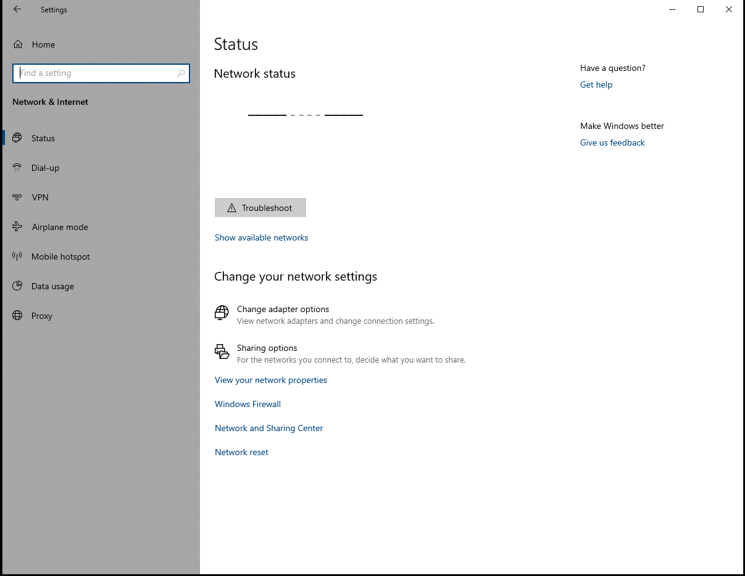Screen dimensions: 745x576
Task: Click the Proxy globe icon
Action: [17, 316]
